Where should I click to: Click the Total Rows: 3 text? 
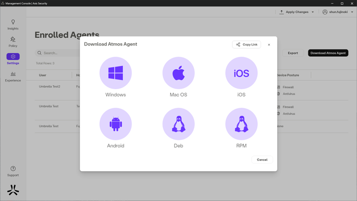[x=45, y=63]
